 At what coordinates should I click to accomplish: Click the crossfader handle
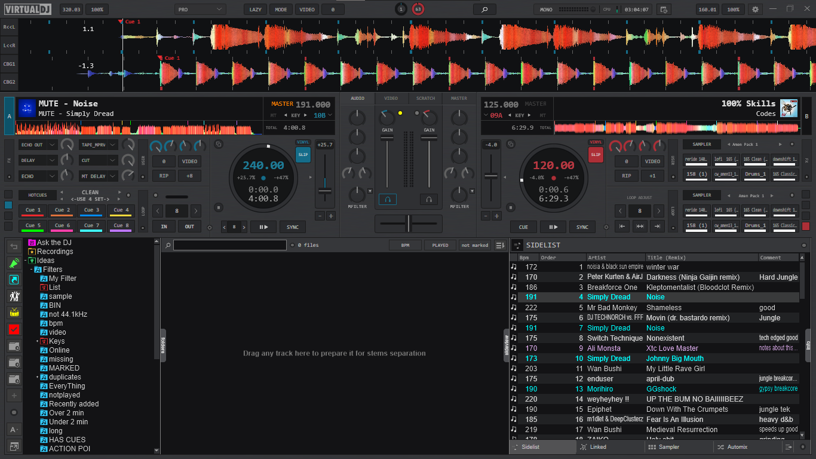409,224
